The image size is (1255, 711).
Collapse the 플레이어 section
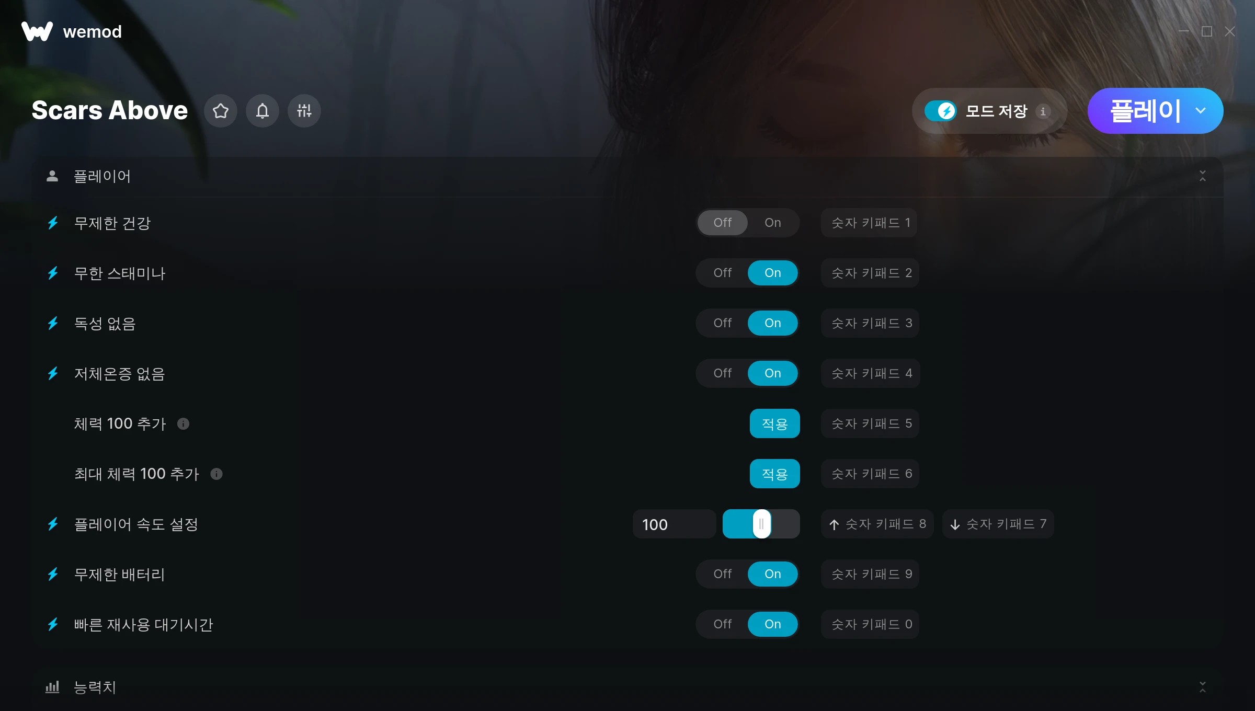[x=1203, y=176]
